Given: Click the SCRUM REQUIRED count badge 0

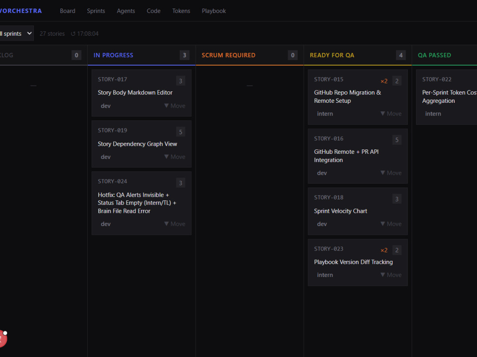Looking at the screenshot, I should click(293, 55).
